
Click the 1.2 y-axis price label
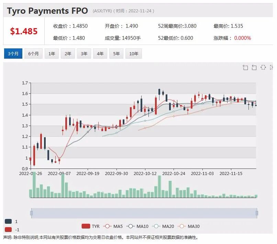(x=25, y=136)
